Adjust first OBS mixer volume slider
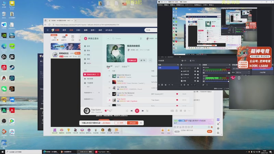 point(217,73)
